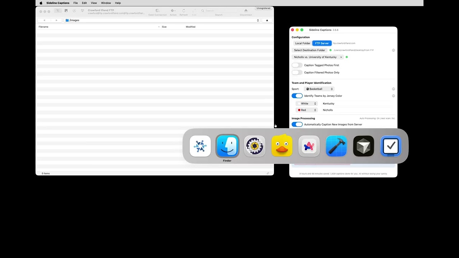
Task: Select the Xcode hammer app icon
Action: [x=336, y=146]
